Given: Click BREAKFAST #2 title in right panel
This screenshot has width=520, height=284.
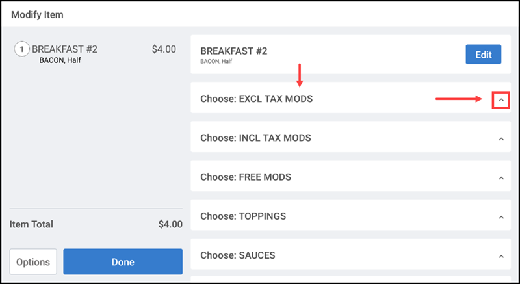Looking at the screenshot, I should (233, 51).
